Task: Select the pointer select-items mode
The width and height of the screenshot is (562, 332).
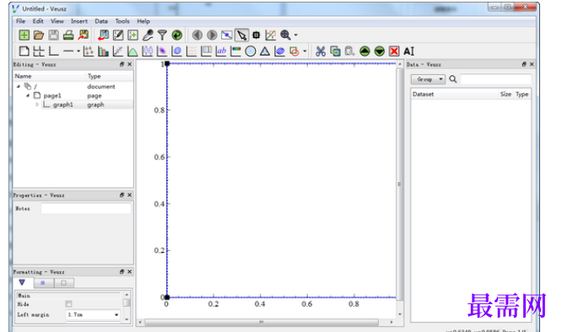Action: click(242, 35)
